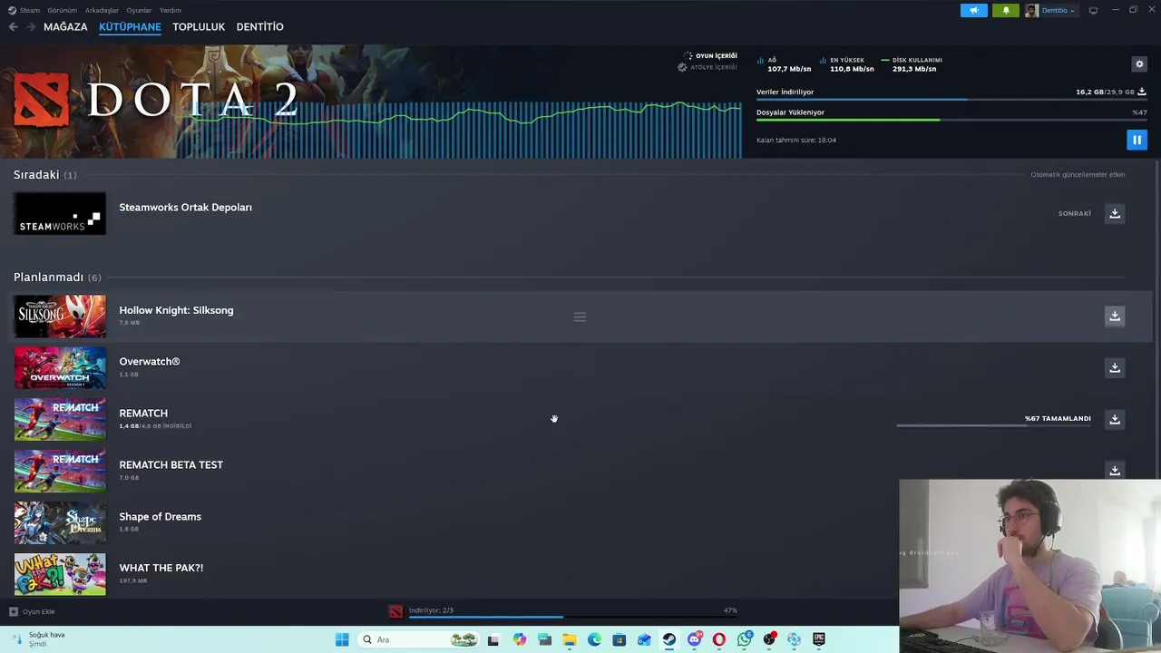The width and height of the screenshot is (1161, 653).
Task: Open the Görünüm menu
Action: point(62,10)
